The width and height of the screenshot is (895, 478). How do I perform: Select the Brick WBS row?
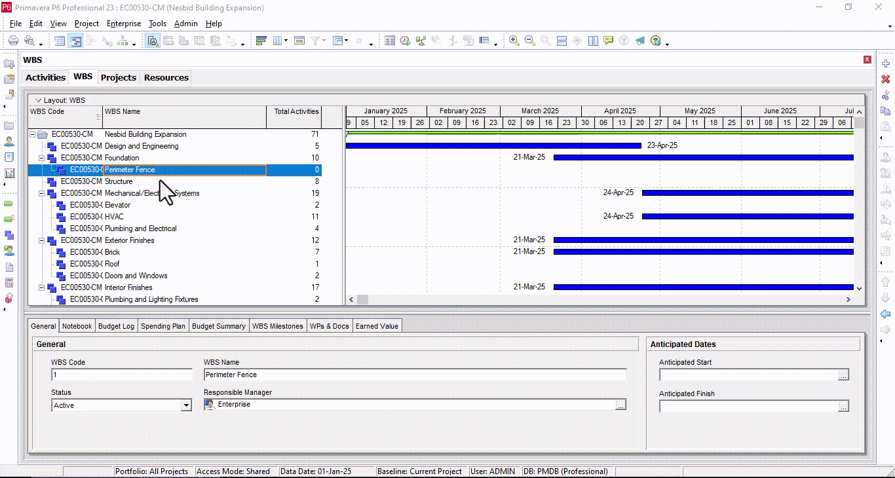(175, 252)
